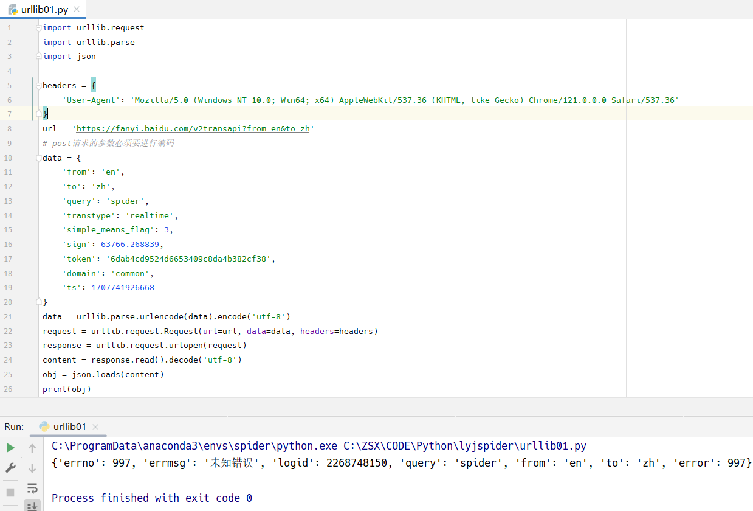Click line number 8 in the gutter
The width and height of the screenshot is (753, 511).
pyautogui.click(x=9, y=129)
